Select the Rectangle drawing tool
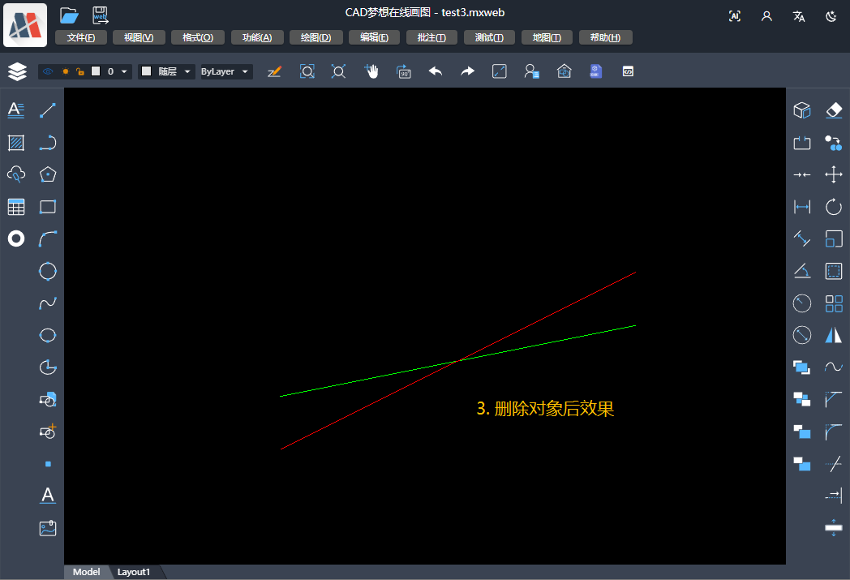Viewport: 850px width, 580px height. 47,207
